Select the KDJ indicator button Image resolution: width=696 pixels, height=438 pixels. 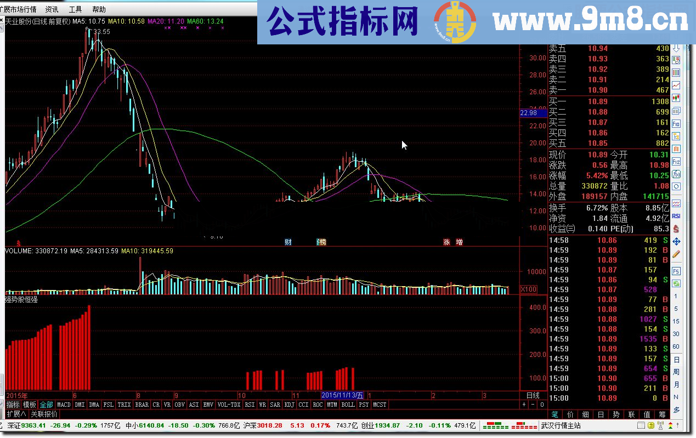tap(289, 405)
